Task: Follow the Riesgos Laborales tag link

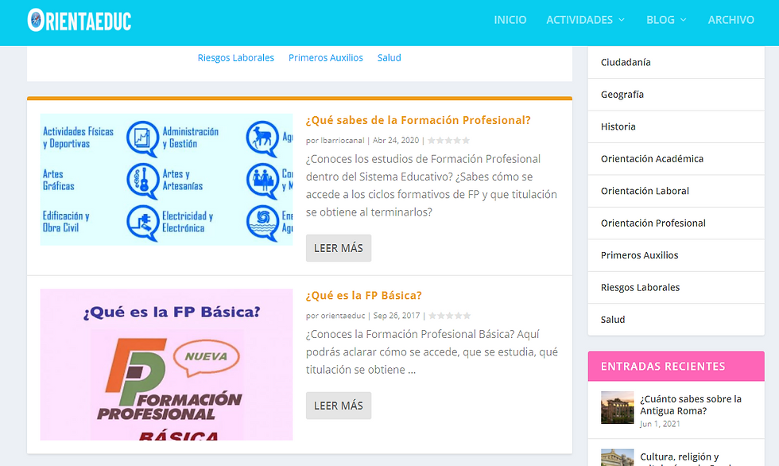Action: (x=235, y=57)
